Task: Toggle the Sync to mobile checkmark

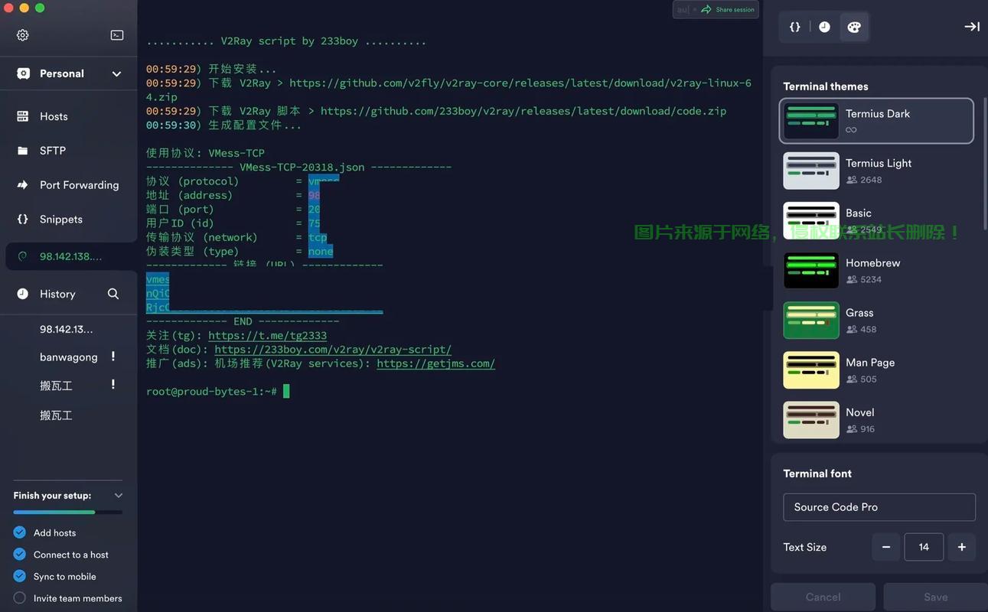Action: coord(20,576)
